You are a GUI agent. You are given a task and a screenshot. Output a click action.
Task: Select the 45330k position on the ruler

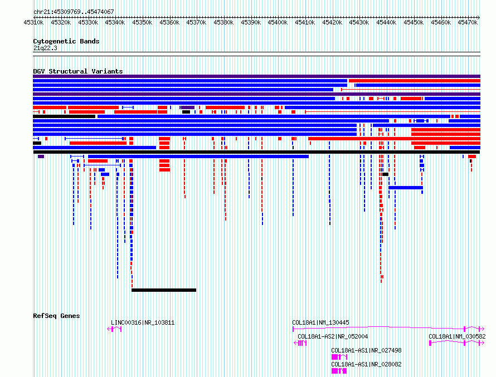(x=88, y=22)
